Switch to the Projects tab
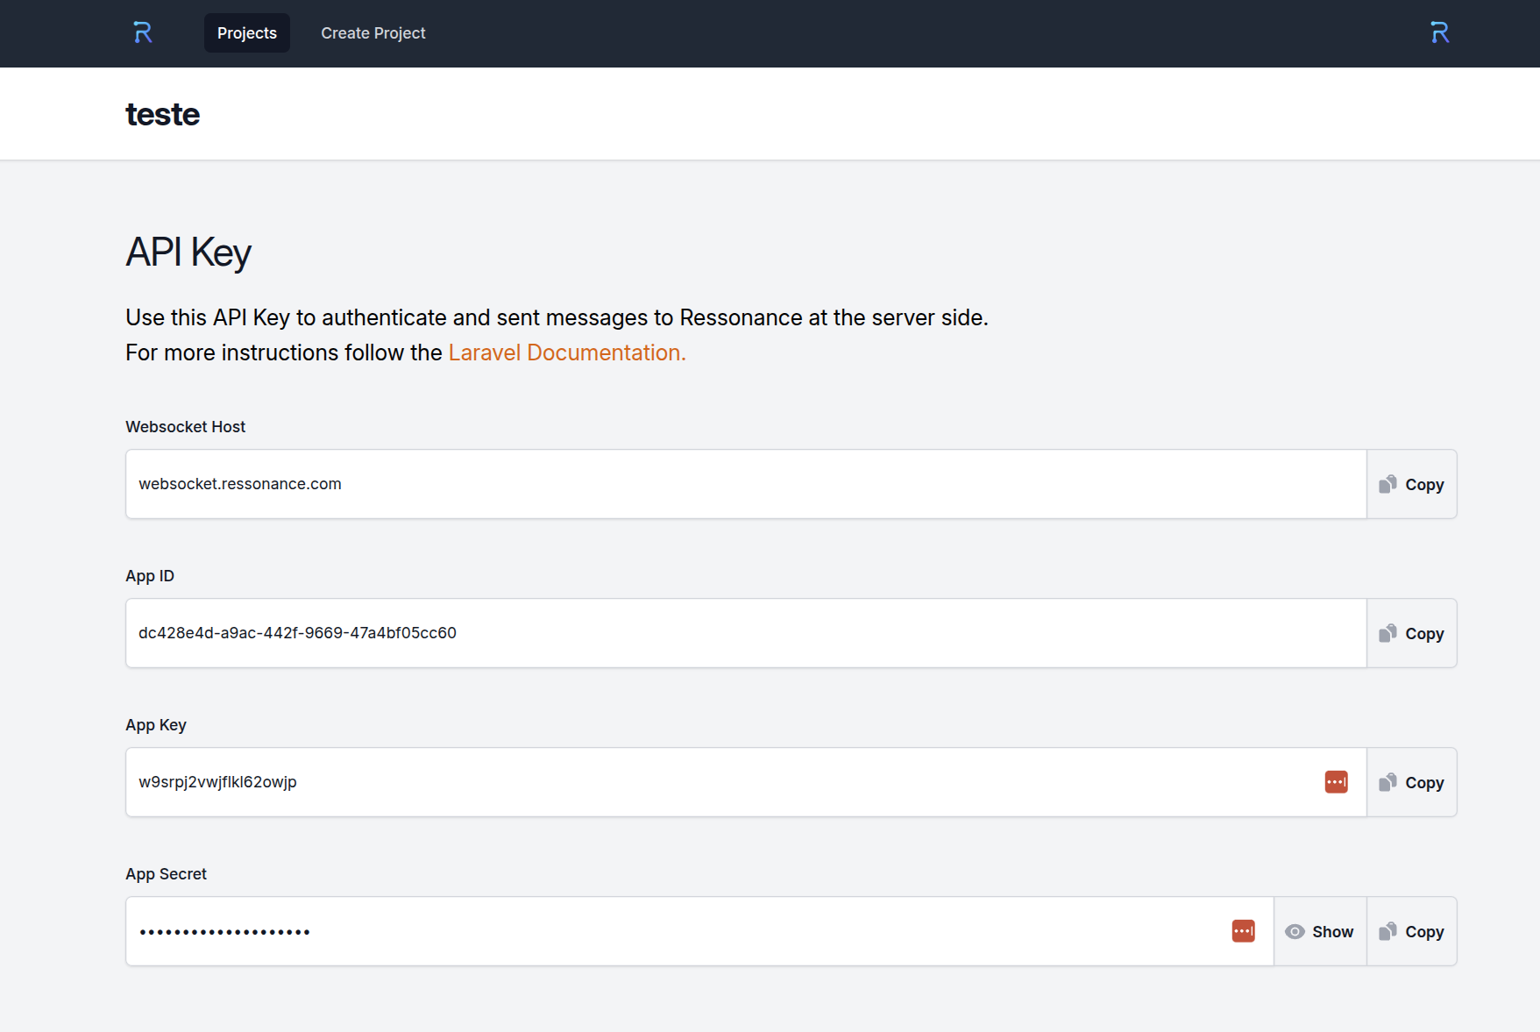Screen dimensions: 1540x1032 [x=246, y=32]
